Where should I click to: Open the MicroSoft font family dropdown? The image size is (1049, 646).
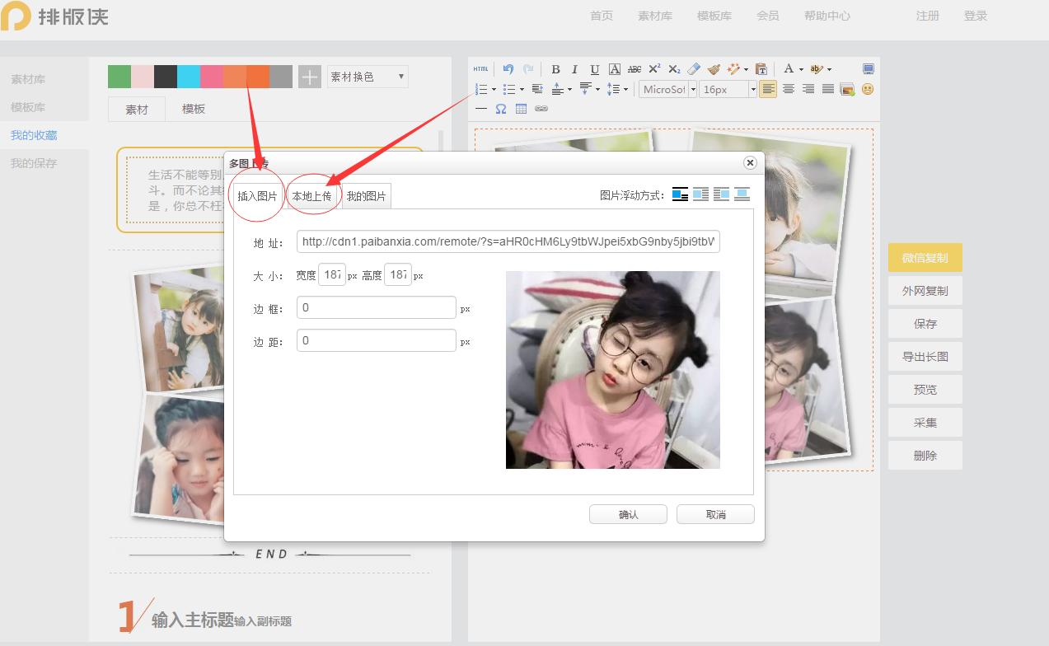click(x=669, y=89)
